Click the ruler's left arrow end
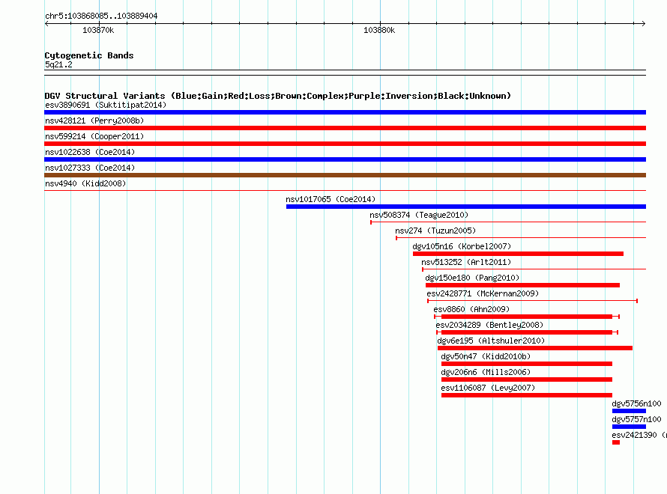Image resolution: width=667 pixels, height=494 pixels. pyautogui.click(x=46, y=24)
